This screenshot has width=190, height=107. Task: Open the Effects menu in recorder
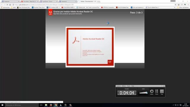(124, 86)
